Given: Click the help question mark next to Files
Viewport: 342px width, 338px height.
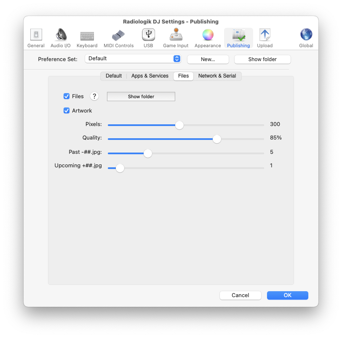Looking at the screenshot, I should click(x=94, y=96).
